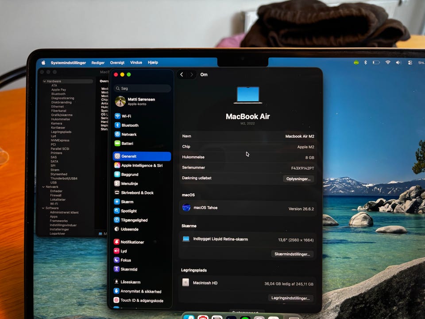425x319 pixels.
Task: Collapse the Netværk section in System Information
Action: point(43,187)
